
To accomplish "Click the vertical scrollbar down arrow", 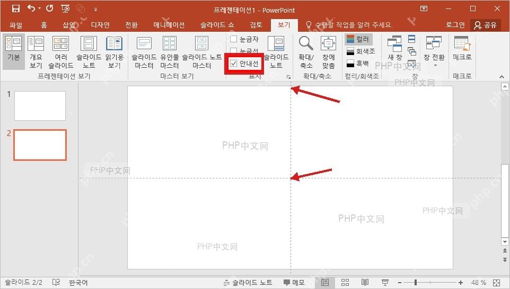I will [x=505, y=241].
